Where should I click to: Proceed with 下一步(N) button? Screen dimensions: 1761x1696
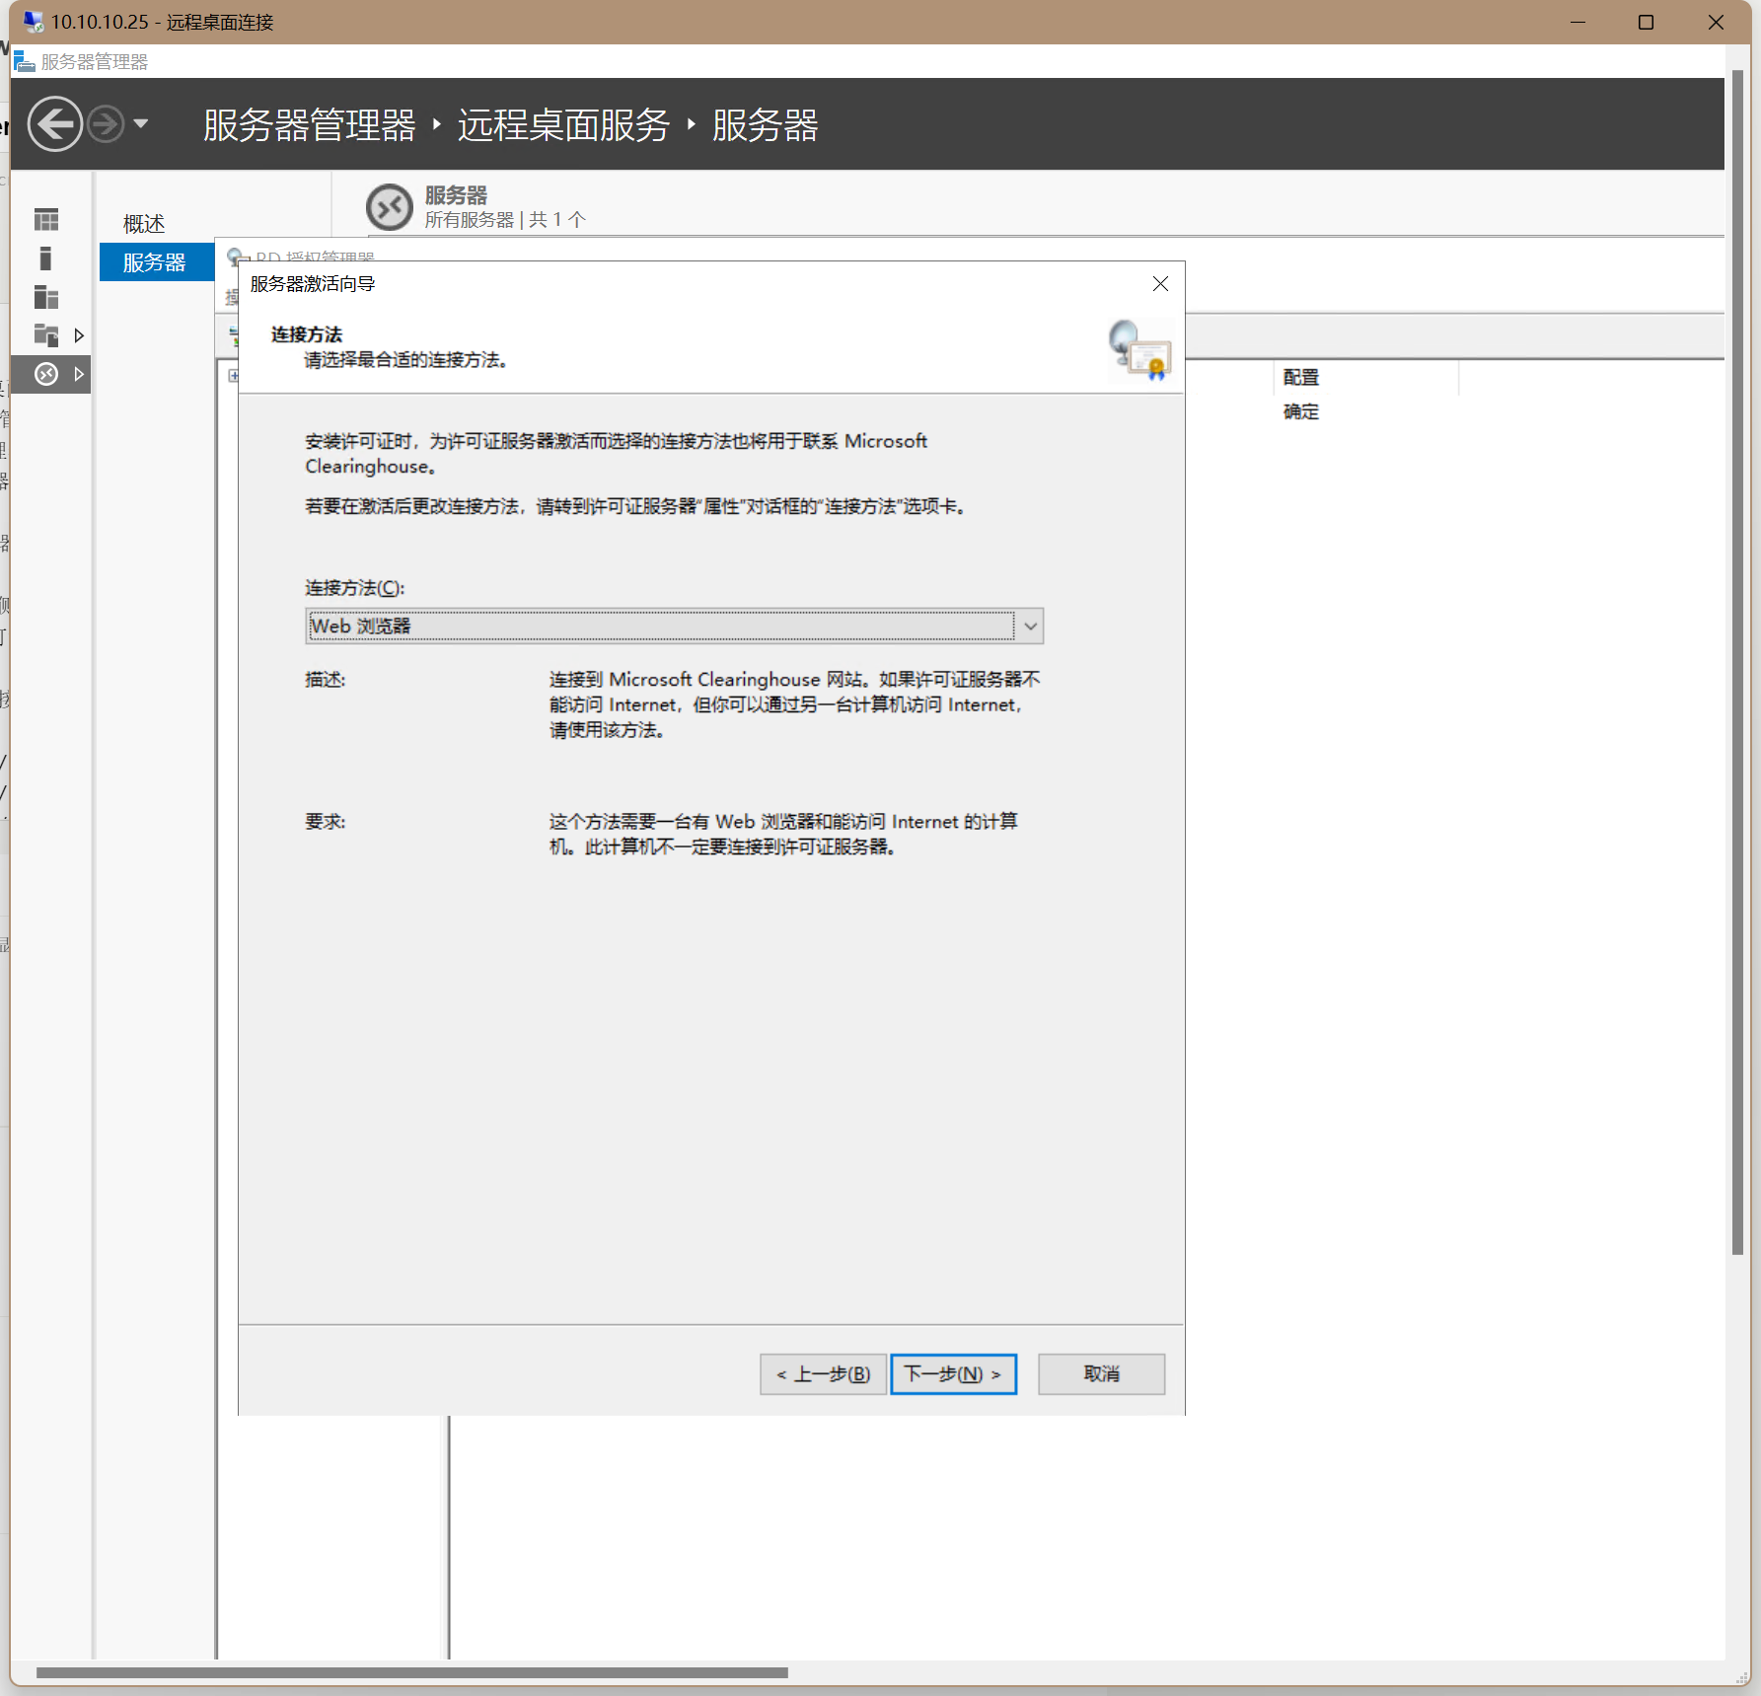pos(953,1374)
